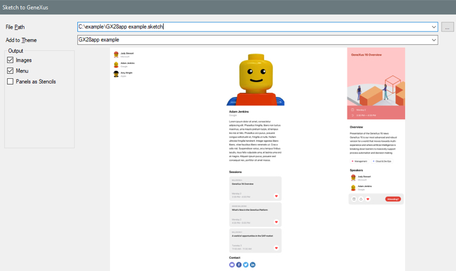Click the LinkedIn icon under Contact
456x271 pixels.
[253, 265]
